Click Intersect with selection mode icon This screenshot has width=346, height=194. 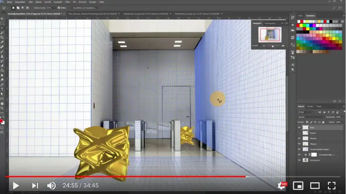tap(28, 8)
